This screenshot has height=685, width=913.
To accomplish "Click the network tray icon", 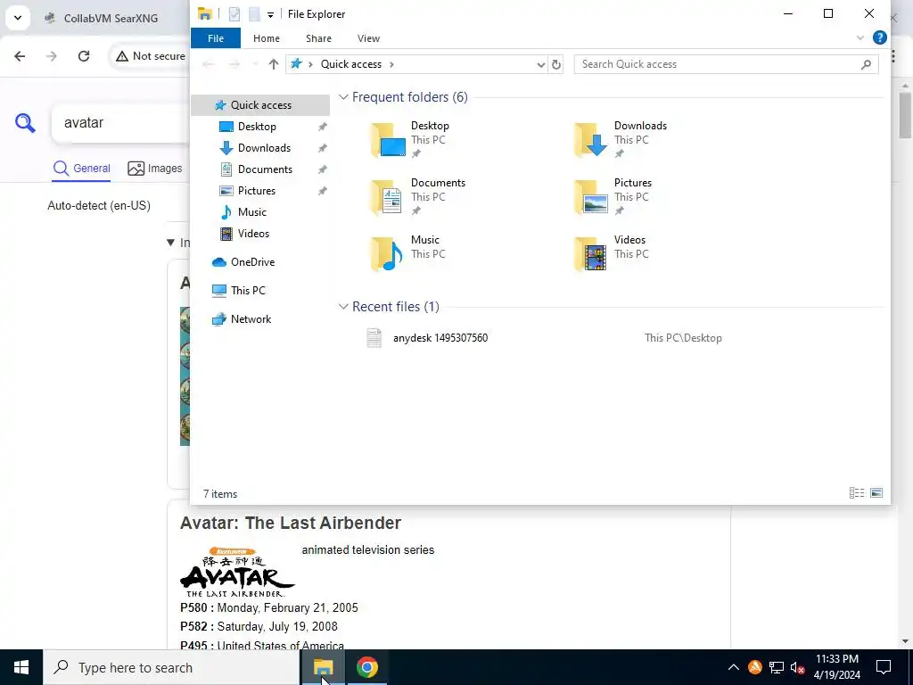I will click(777, 667).
